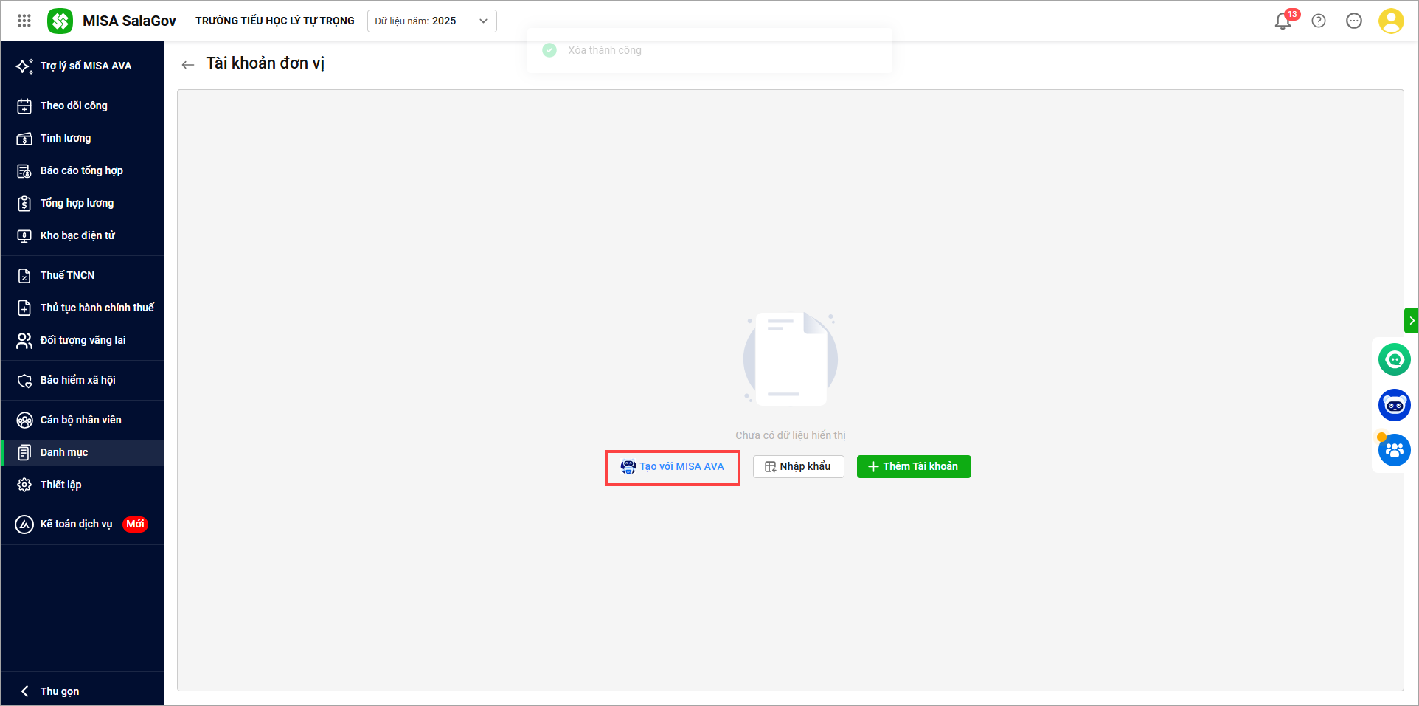Click Tạo với MISA AVA link
This screenshot has height=706, width=1419.
coord(673,466)
